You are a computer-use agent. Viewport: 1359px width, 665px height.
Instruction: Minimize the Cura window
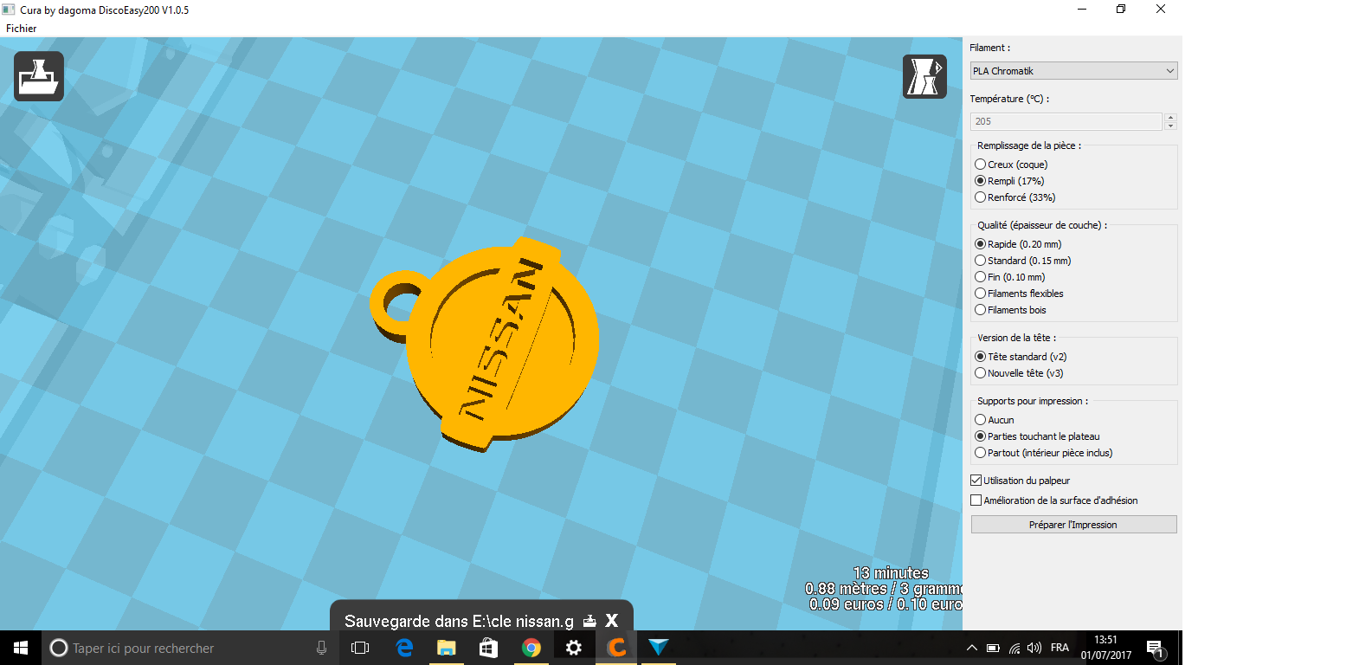(x=1082, y=10)
